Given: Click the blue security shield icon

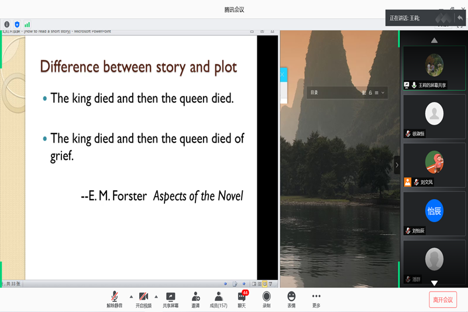Looking at the screenshot, I should tap(17, 25).
